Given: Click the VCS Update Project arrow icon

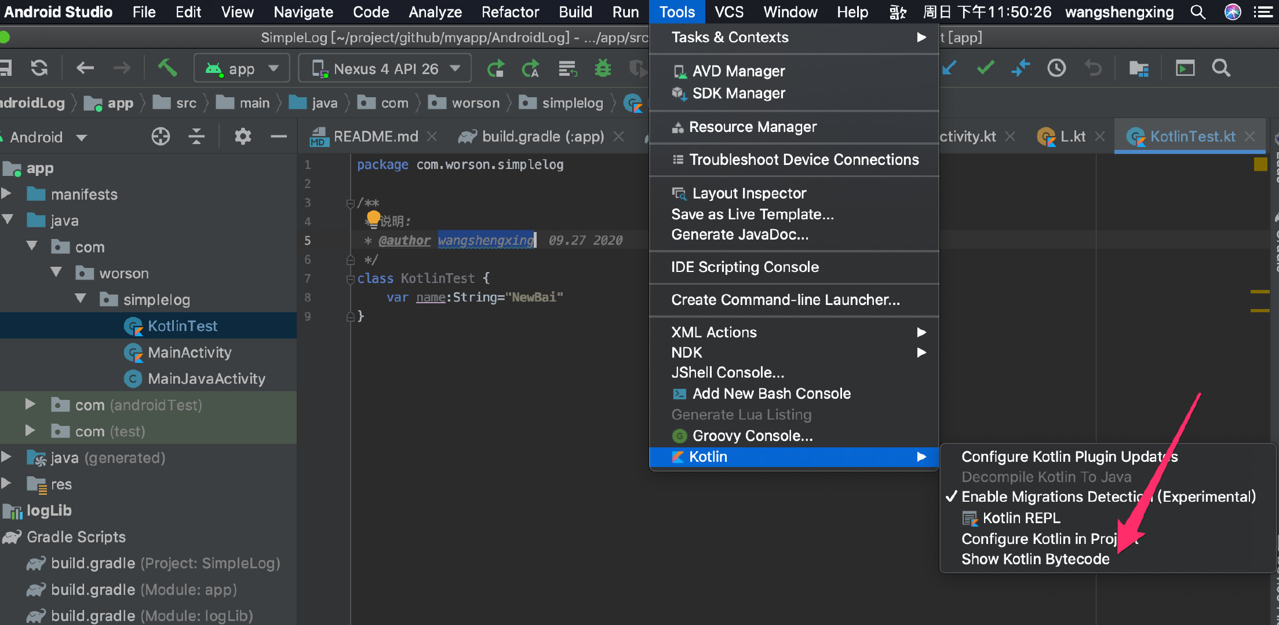Looking at the screenshot, I should (949, 68).
